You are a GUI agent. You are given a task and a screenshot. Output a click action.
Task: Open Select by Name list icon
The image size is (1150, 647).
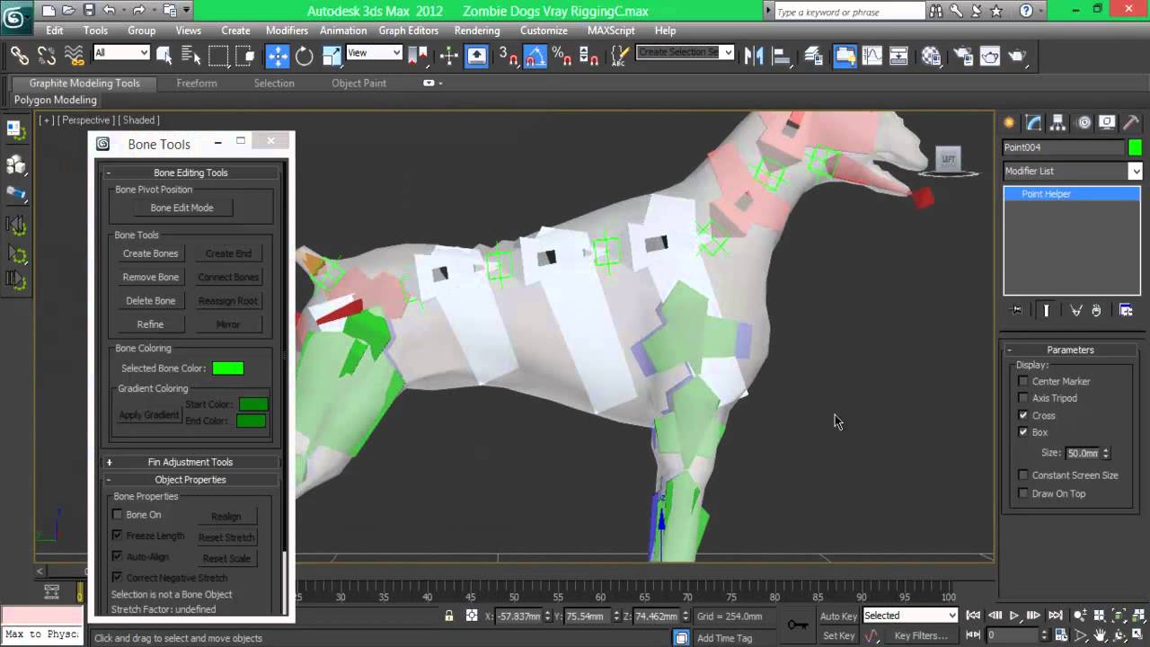[x=190, y=56]
